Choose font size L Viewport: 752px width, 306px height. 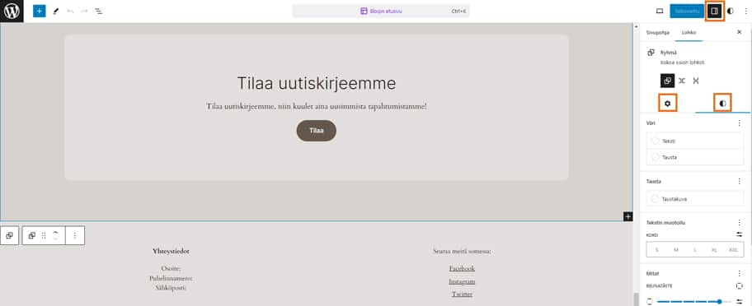click(x=695, y=250)
